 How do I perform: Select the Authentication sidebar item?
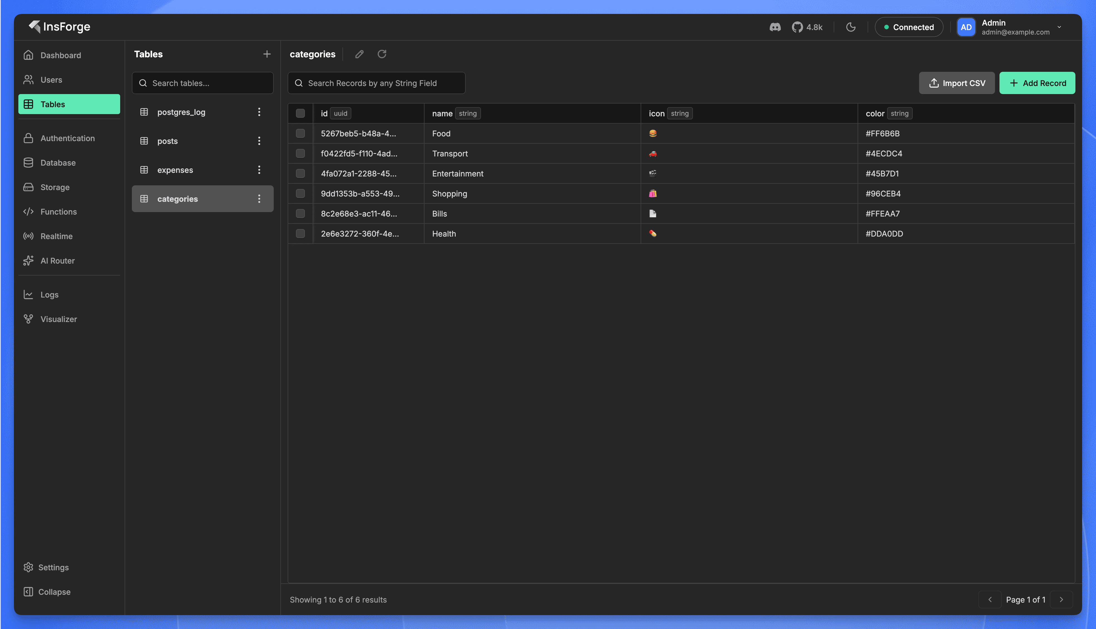pyautogui.click(x=67, y=138)
